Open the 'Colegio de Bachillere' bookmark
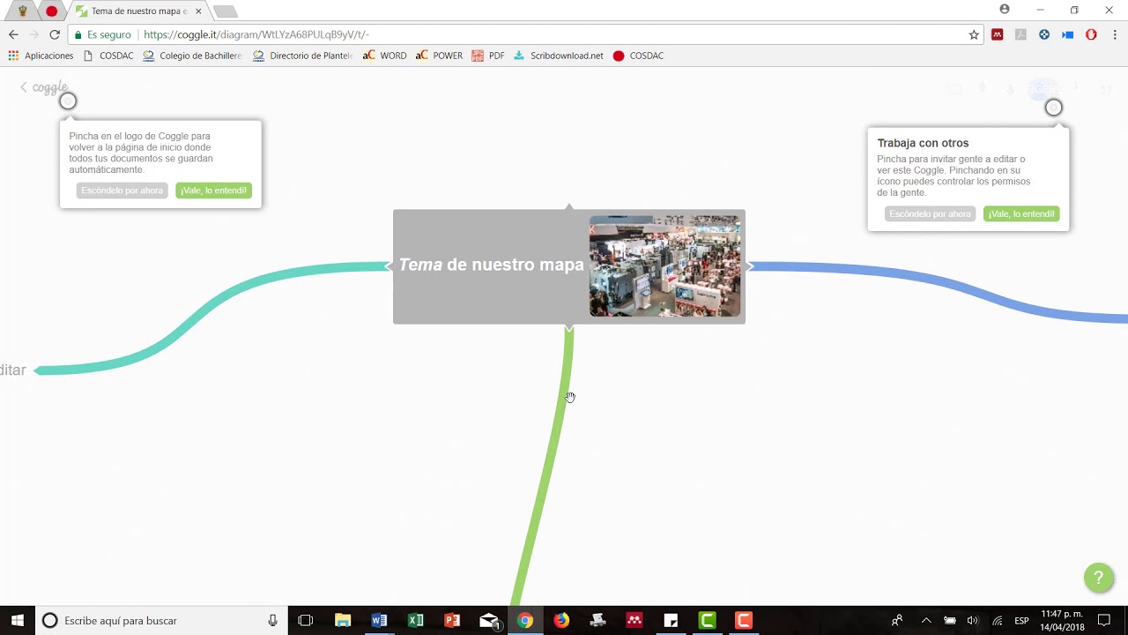Image resolution: width=1128 pixels, height=635 pixels. pos(192,56)
